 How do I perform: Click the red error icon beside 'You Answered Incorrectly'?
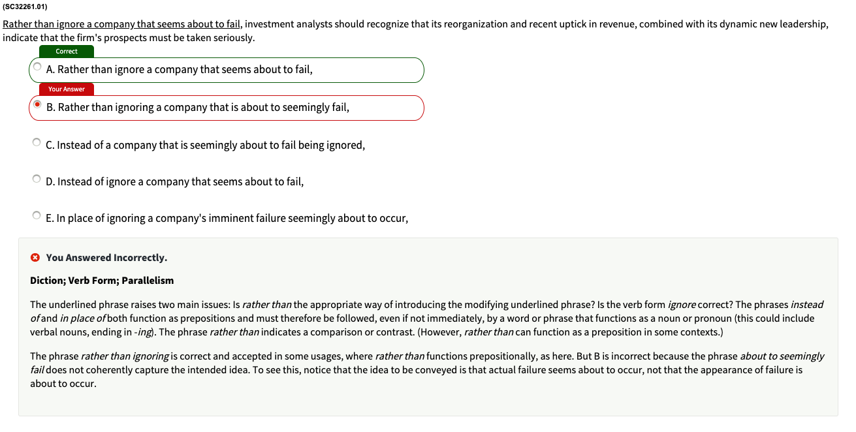point(35,257)
